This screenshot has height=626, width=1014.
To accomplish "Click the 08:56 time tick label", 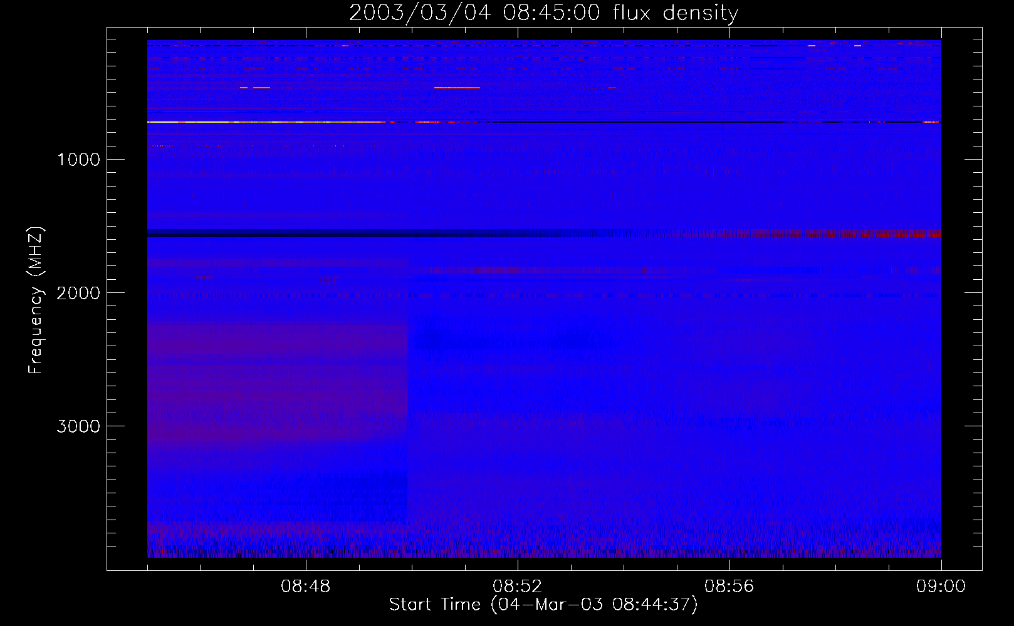I will [729, 587].
